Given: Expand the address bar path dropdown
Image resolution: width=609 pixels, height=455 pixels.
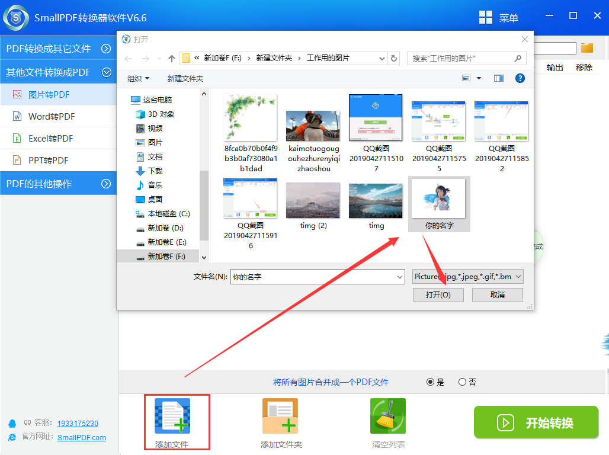Looking at the screenshot, I should pos(382,58).
